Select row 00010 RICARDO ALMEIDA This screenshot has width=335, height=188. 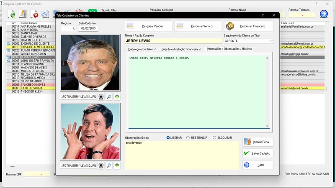31,78
